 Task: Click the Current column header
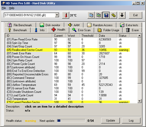click(59, 35)
